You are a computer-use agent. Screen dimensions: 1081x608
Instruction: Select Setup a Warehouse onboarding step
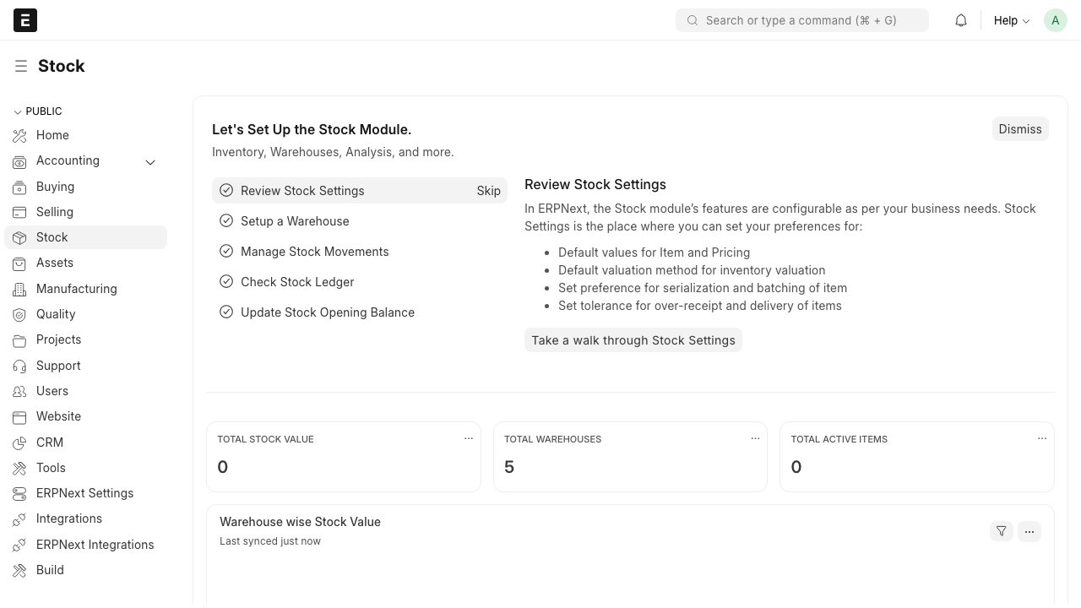(x=360, y=221)
